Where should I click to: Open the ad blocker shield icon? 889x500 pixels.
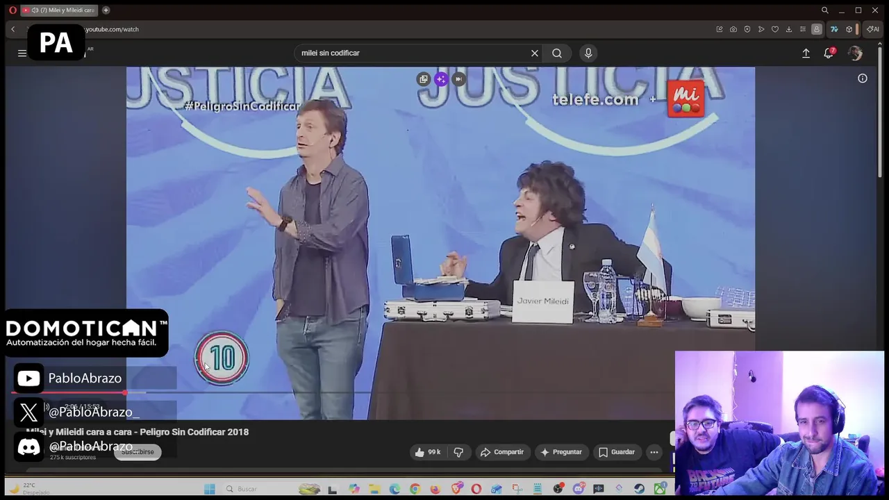(x=747, y=29)
